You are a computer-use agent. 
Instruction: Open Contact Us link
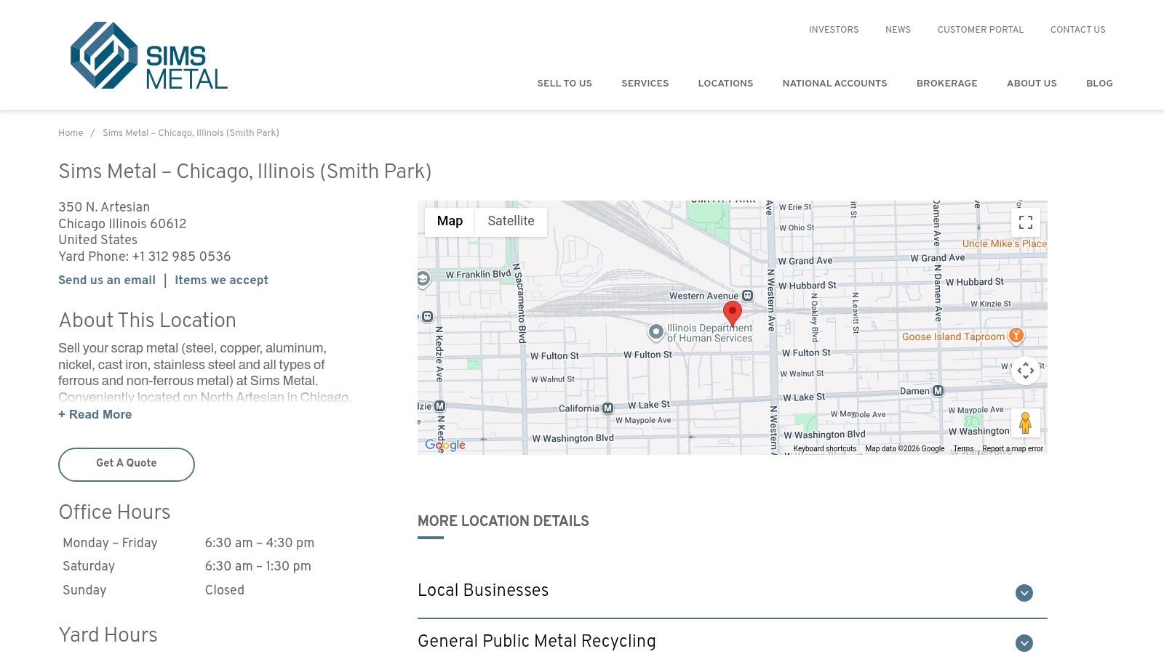pos(1077,30)
